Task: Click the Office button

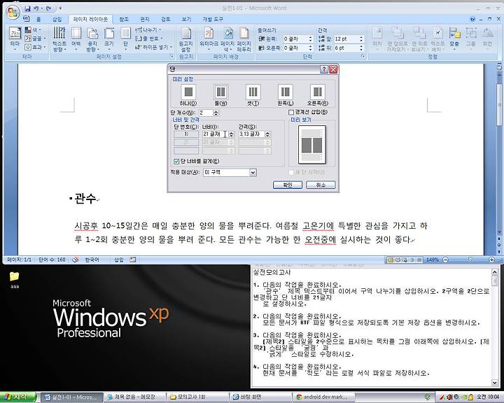Action: click(x=13, y=12)
